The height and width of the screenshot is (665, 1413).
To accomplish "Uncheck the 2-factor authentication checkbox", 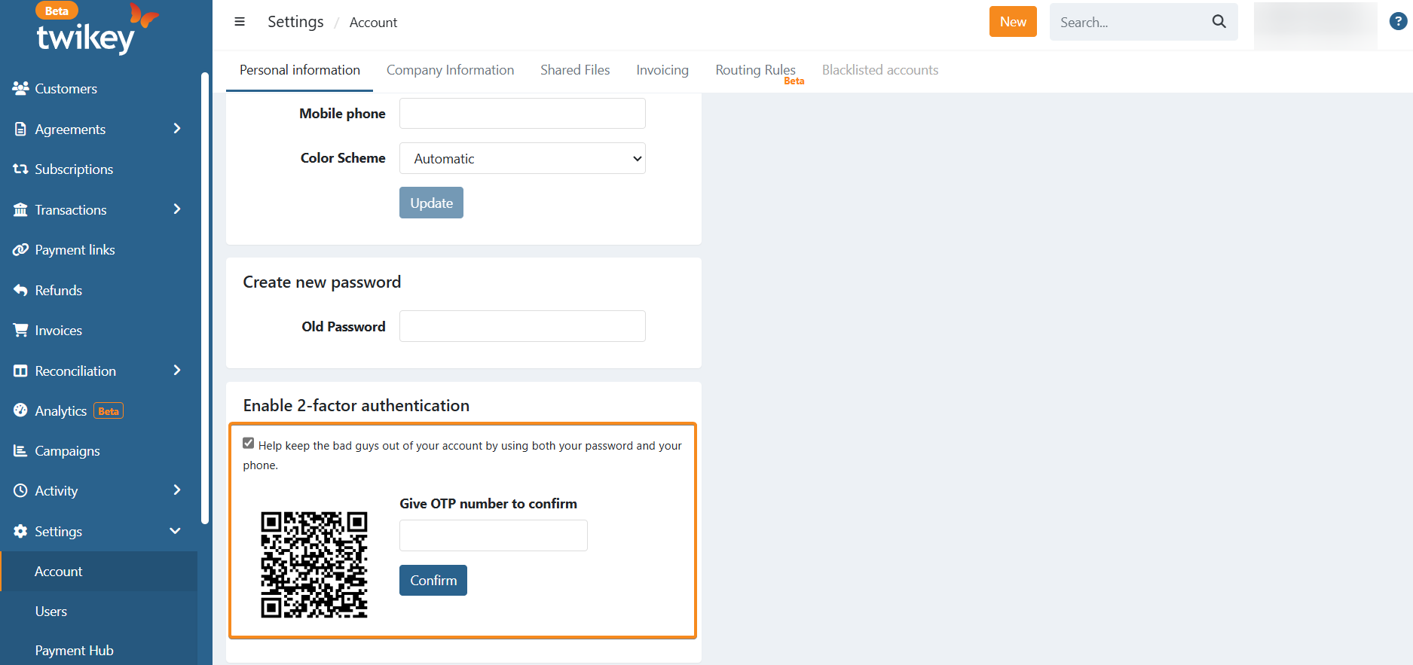I will point(249,444).
